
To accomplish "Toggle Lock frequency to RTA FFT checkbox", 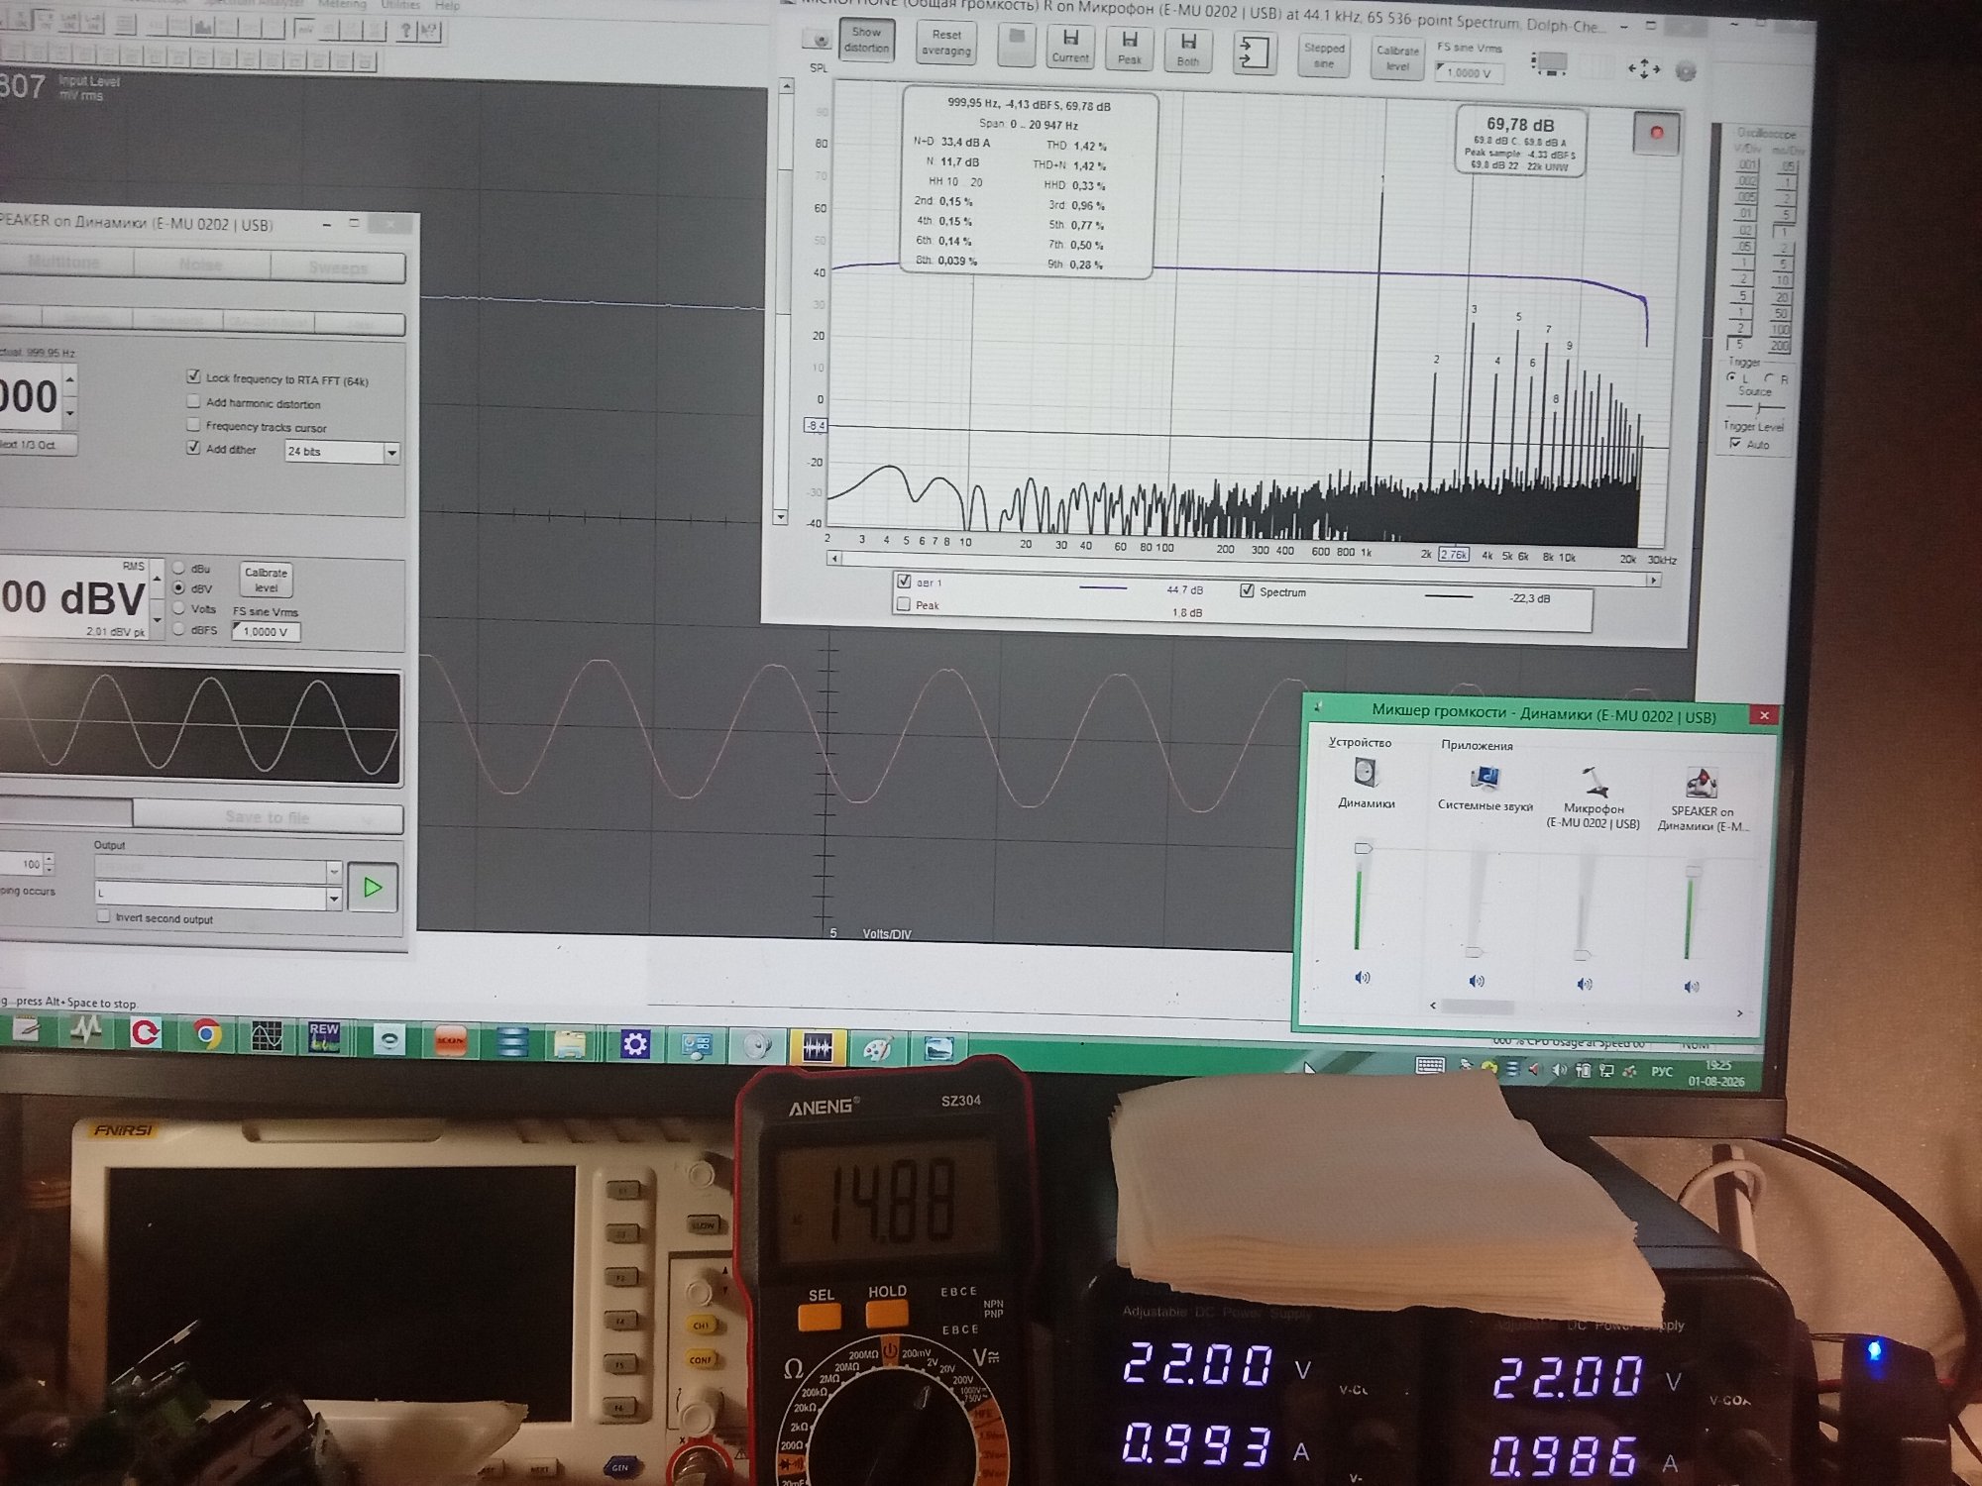I will (193, 376).
